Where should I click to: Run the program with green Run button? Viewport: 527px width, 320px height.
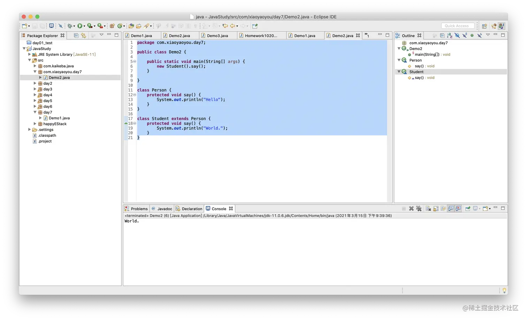[x=80, y=26]
